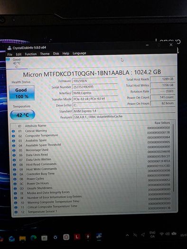
Task: Click the status dot for Percentage Used
Action: (x=14, y=150)
